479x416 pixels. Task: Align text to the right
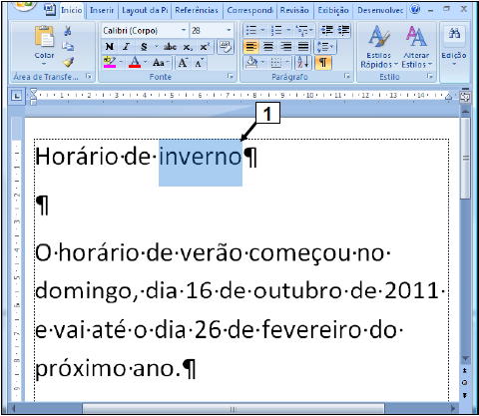pyautogui.click(x=285, y=47)
